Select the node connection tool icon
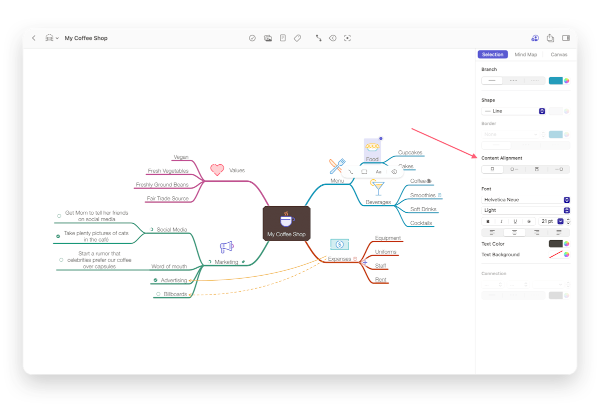The width and height of the screenshot is (600, 409). pos(318,38)
